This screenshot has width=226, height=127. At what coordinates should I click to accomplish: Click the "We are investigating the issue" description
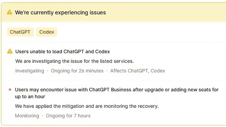point(74,61)
